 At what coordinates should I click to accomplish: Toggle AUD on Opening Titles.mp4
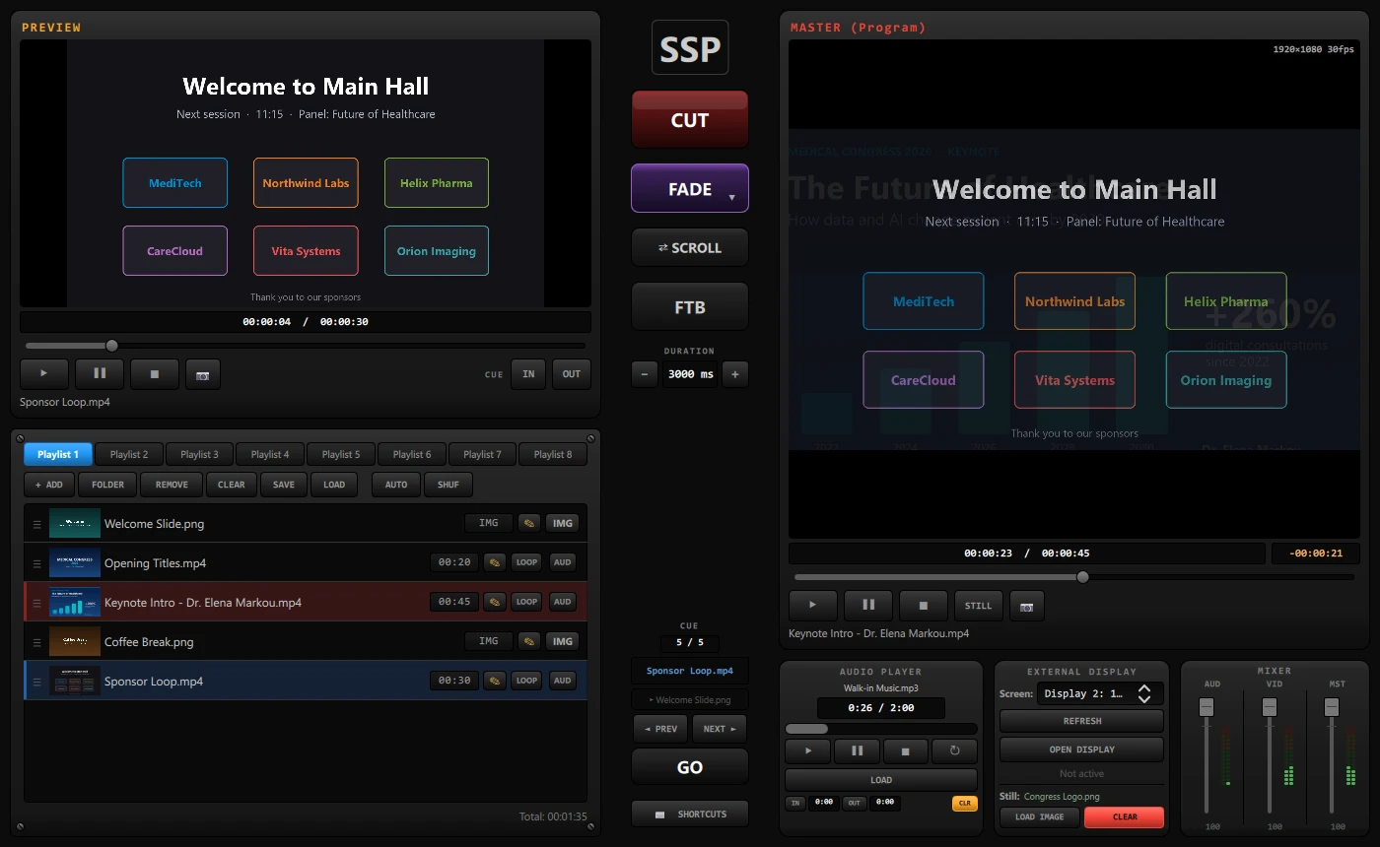click(x=562, y=562)
